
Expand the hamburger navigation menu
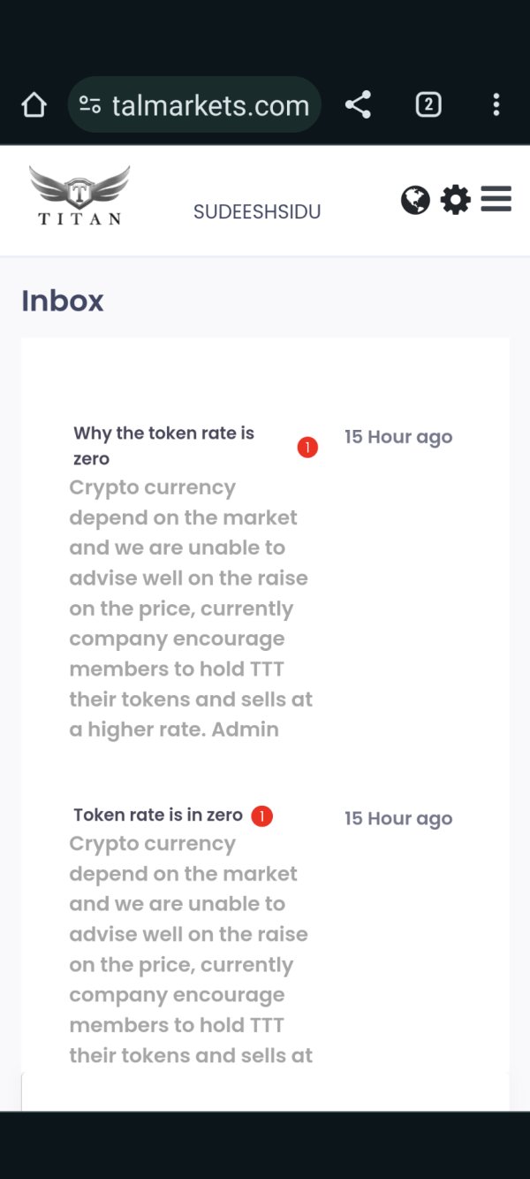point(496,199)
